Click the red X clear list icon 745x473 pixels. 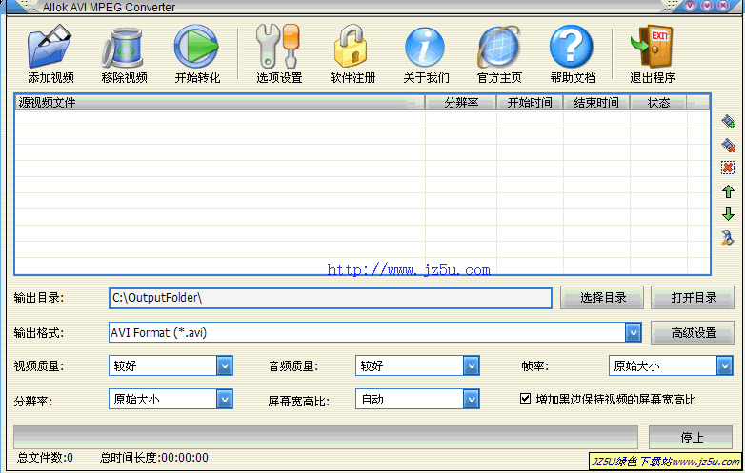click(728, 168)
